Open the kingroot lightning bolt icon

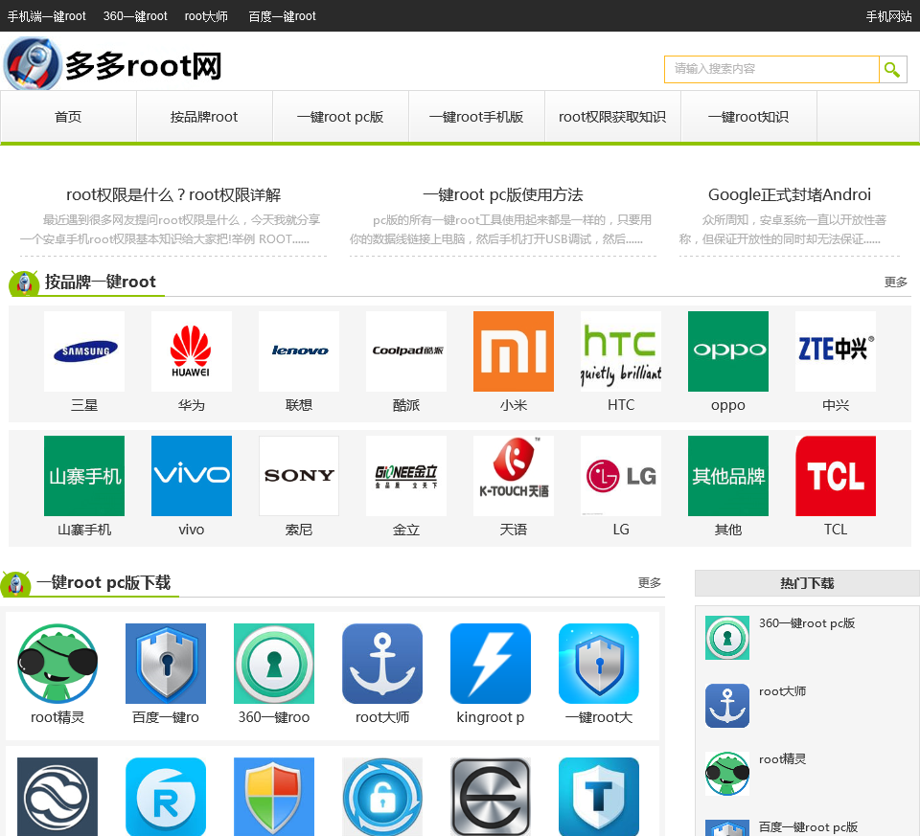pyautogui.click(x=491, y=664)
